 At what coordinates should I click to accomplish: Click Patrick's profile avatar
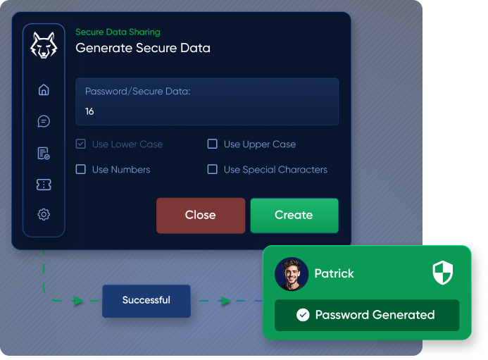pos(292,274)
